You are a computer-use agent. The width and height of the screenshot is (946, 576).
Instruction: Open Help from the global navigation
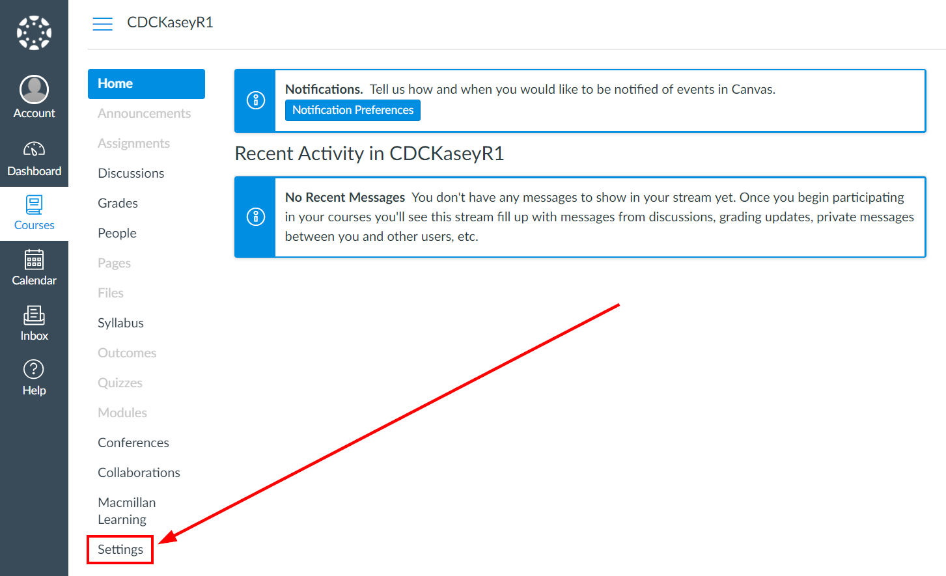[34, 376]
